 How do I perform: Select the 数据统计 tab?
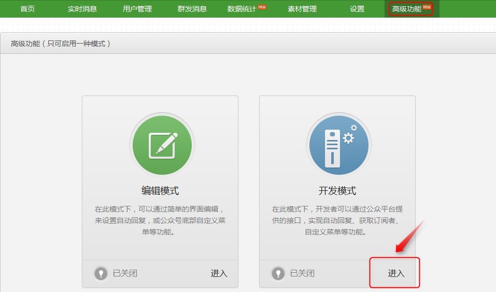click(242, 9)
